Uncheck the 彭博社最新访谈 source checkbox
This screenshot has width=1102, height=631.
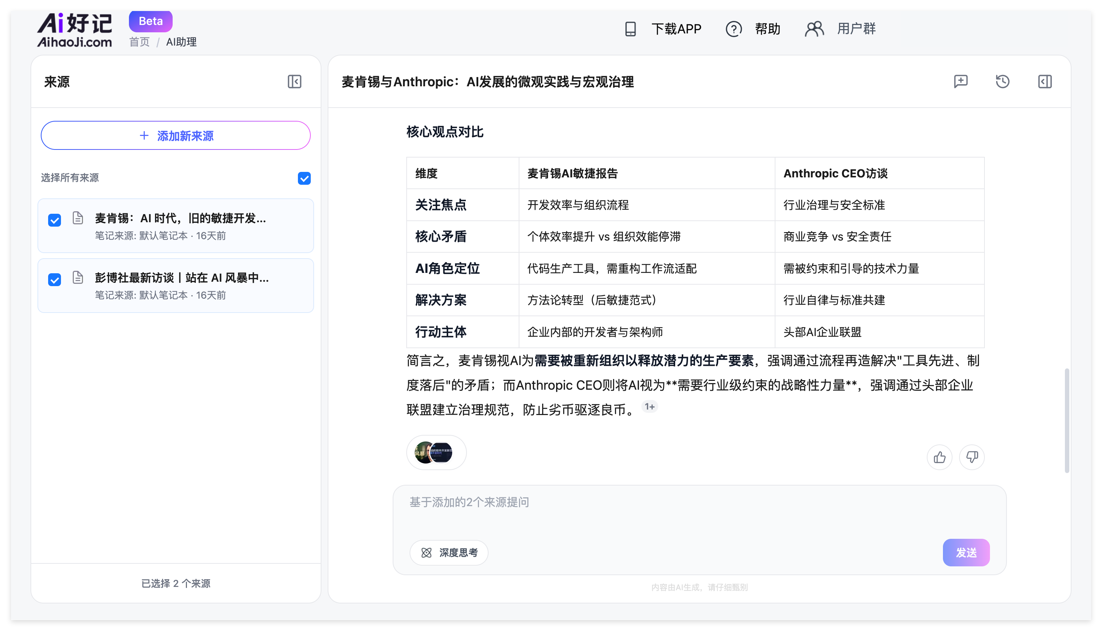[55, 280]
